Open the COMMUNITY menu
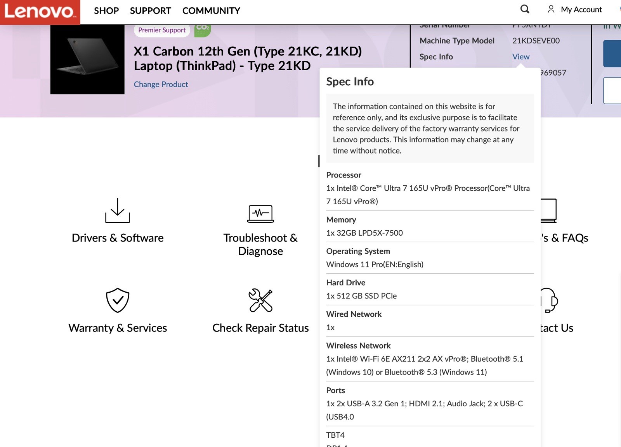Viewport: 621px width, 447px height. [x=211, y=11]
